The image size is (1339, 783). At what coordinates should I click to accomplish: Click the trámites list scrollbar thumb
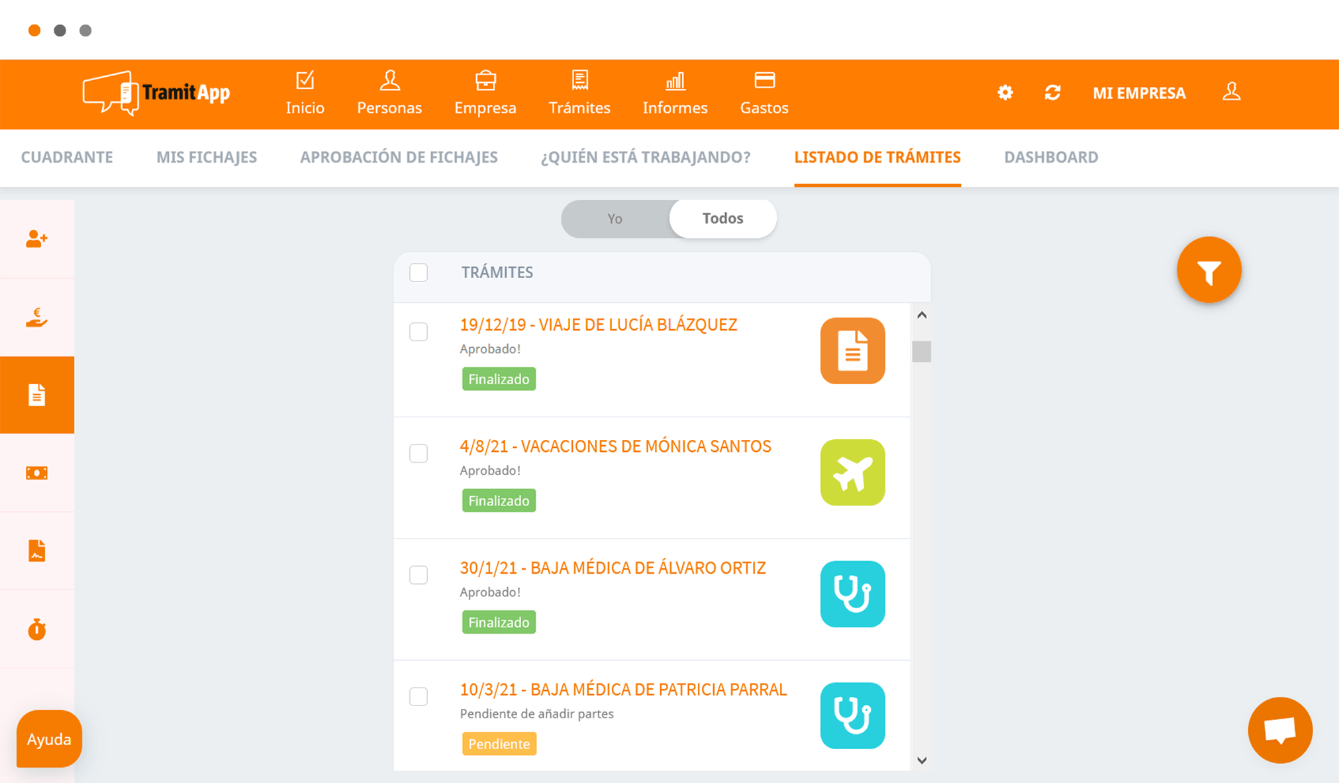(x=921, y=352)
